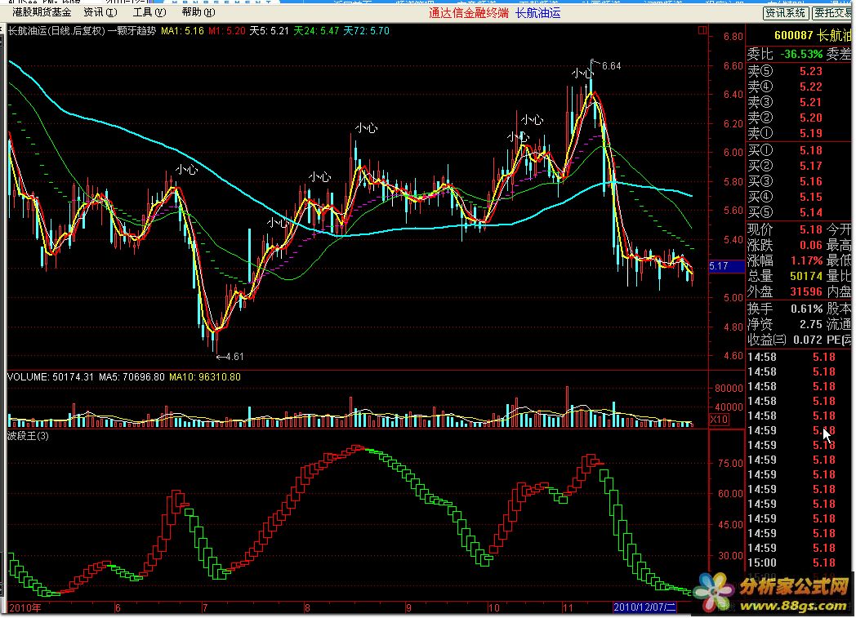Image resolution: width=856 pixels, height=618 pixels.
Task: Select the MA10: 96310.80 volume value
Action: [x=205, y=377]
